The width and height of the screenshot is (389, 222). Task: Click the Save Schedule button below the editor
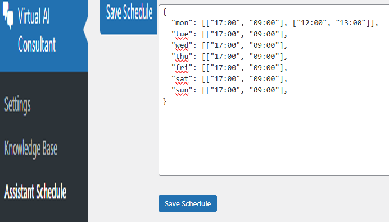(188, 203)
